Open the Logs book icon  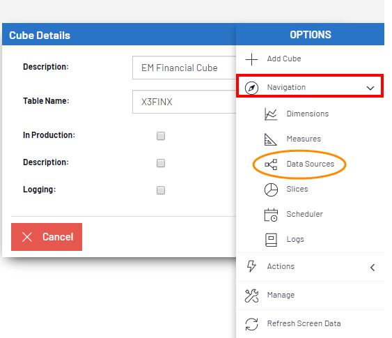[x=271, y=240]
